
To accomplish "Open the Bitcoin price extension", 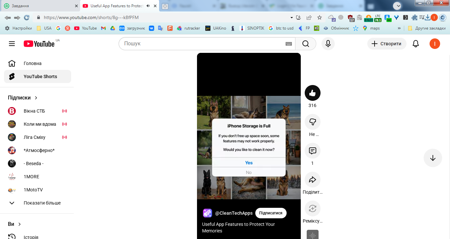I will 368,18.
